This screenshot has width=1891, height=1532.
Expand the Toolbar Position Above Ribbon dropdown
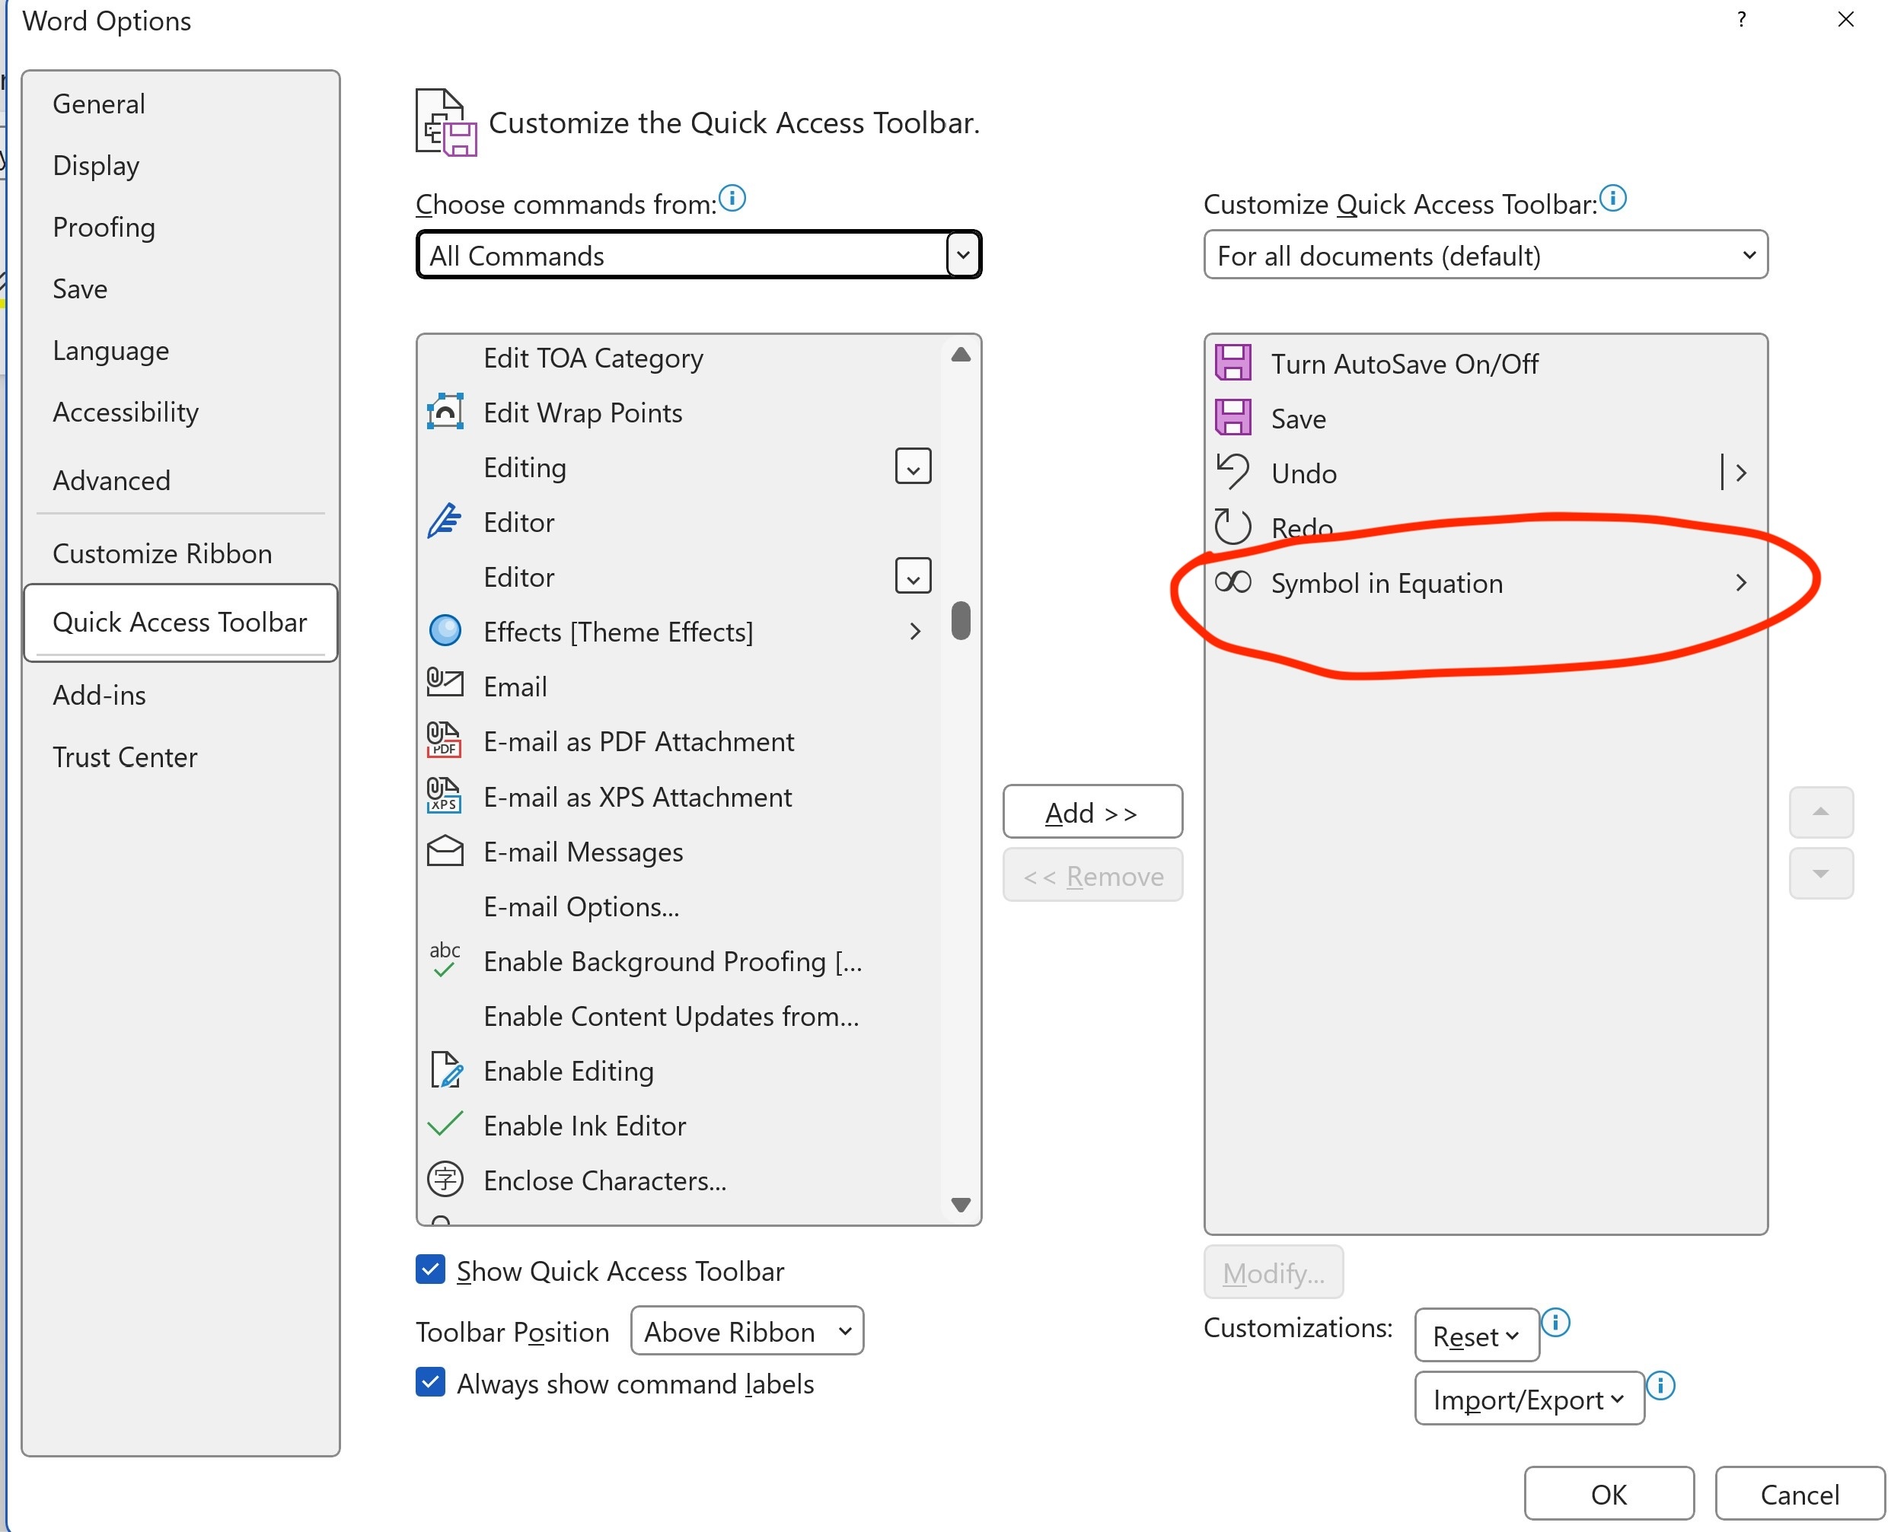coord(747,1331)
